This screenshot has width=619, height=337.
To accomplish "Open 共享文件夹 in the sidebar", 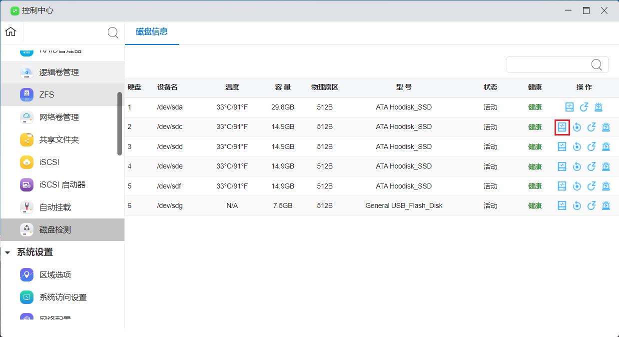I will point(59,139).
